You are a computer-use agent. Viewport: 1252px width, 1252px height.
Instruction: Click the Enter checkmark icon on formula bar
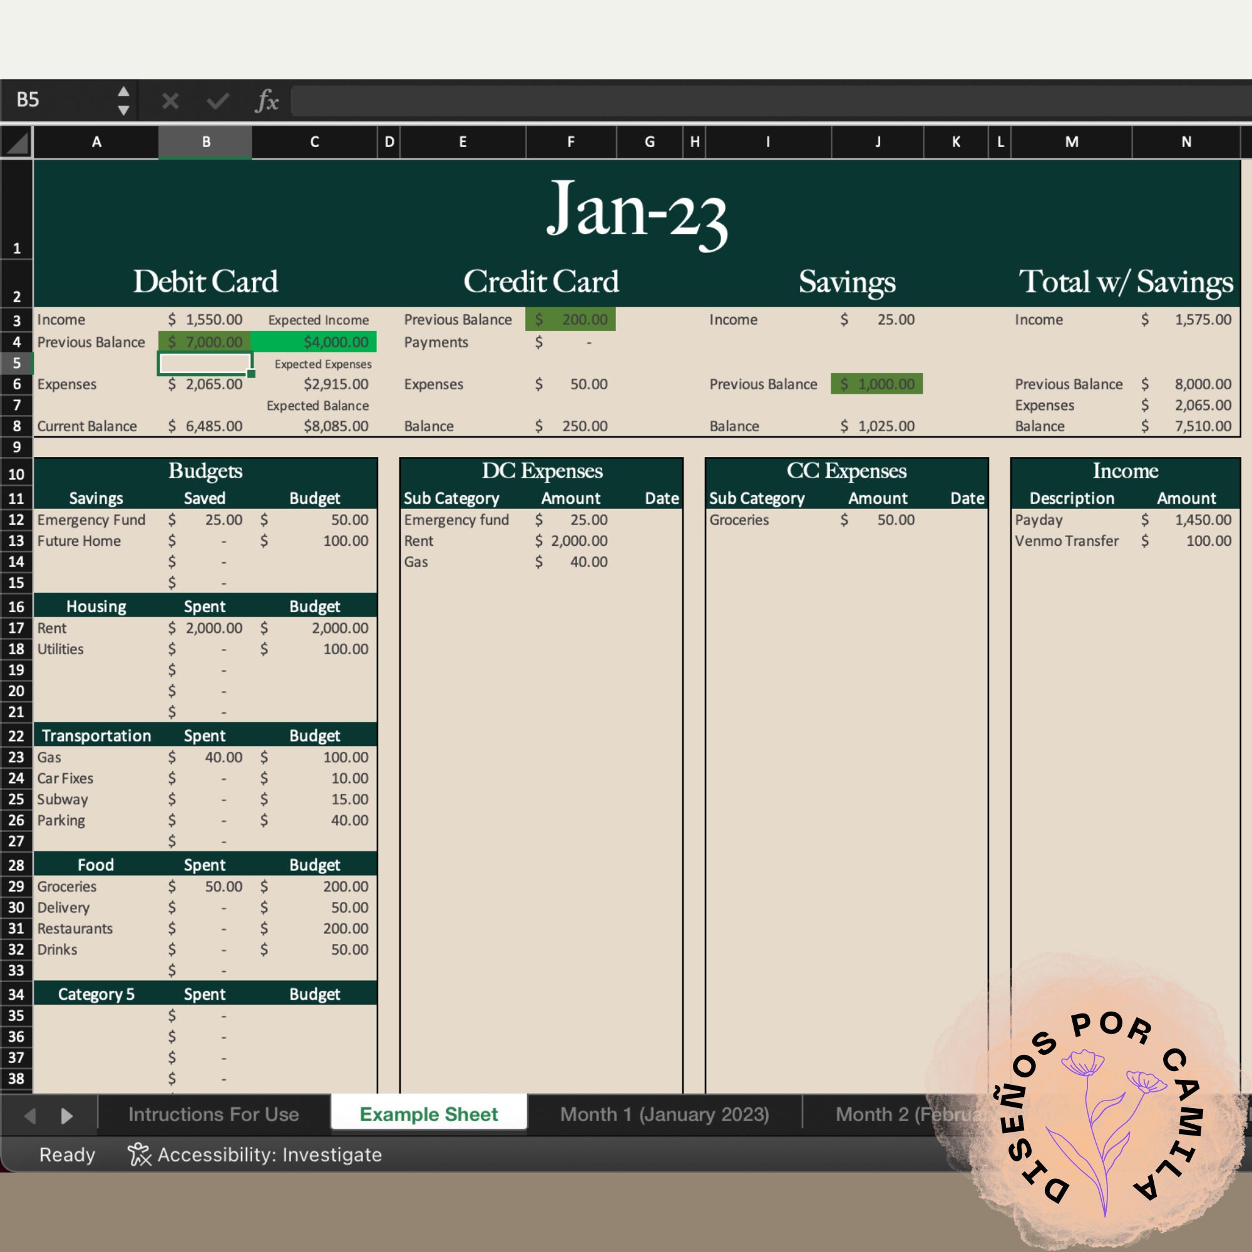click(218, 100)
